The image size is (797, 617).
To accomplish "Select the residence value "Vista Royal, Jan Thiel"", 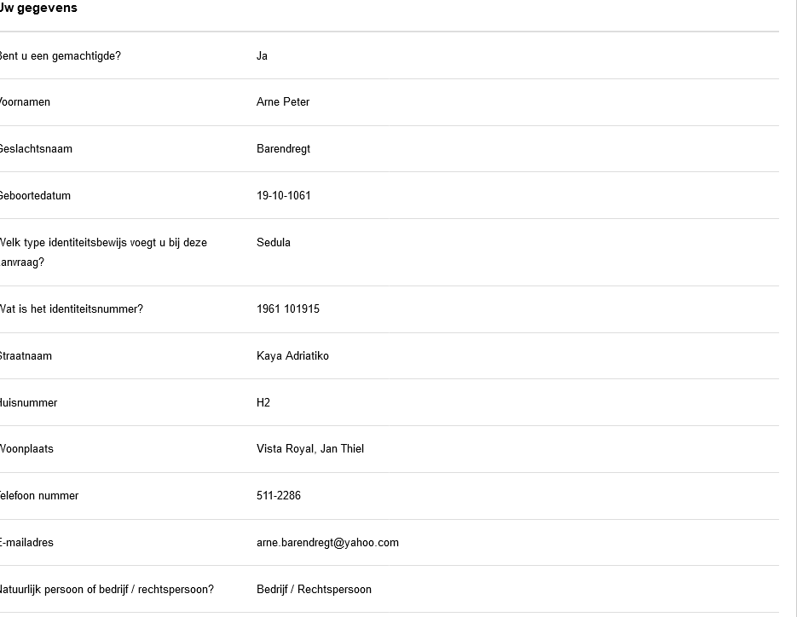I will coord(310,449).
